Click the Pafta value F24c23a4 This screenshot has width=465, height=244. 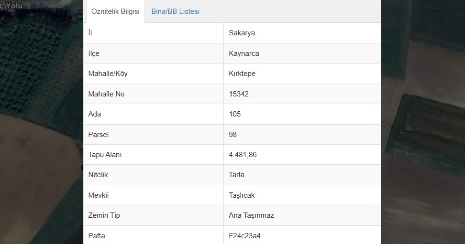[x=244, y=236]
